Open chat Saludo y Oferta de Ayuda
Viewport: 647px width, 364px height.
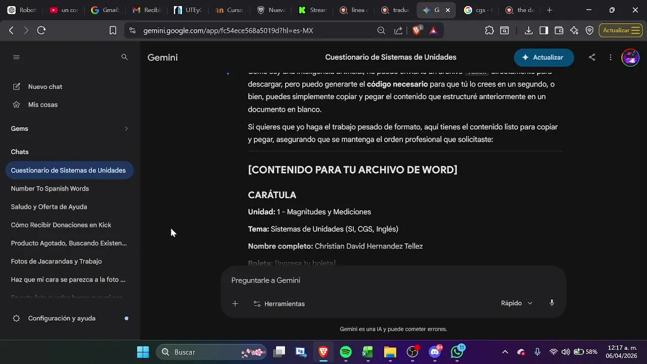pyautogui.click(x=69, y=207)
